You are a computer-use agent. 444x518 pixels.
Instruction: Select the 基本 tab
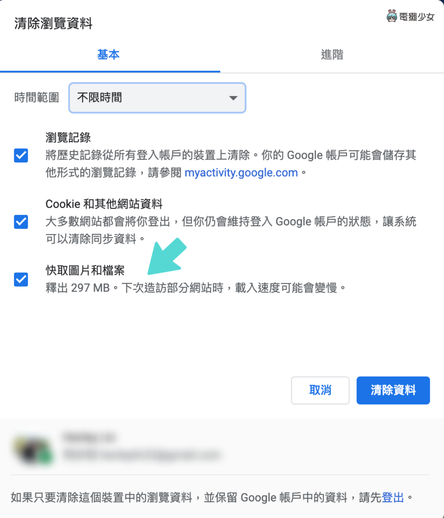109,55
